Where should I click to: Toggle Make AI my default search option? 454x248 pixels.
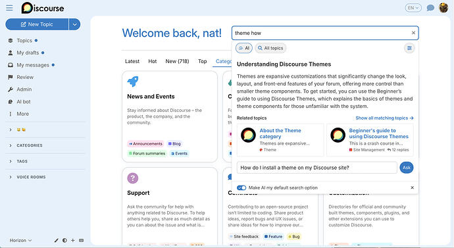coord(241,187)
